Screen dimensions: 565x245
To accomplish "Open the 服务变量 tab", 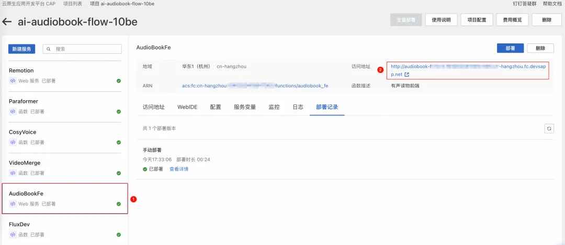I will pos(245,107).
